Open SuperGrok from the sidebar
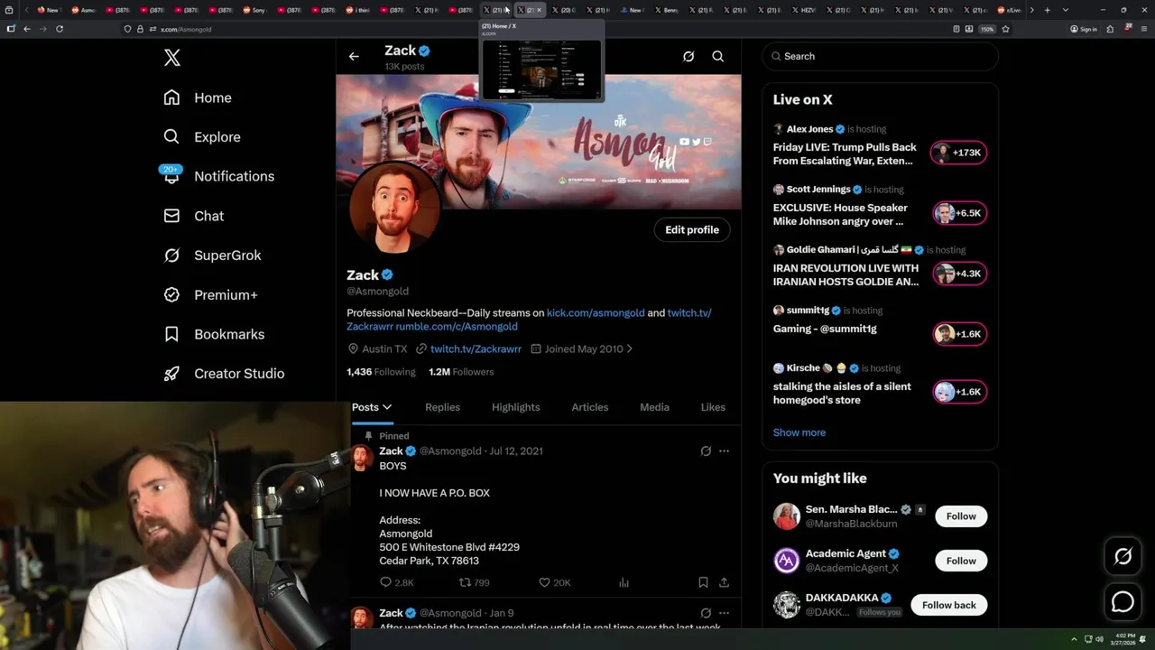Viewport: 1155px width, 650px height. (x=213, y=255)
